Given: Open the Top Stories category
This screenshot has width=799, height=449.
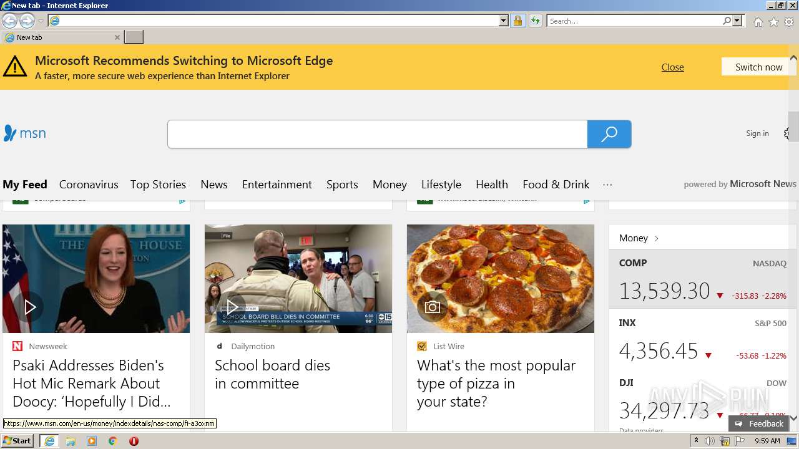Looking at the screenshot, I should coord(158,185).
